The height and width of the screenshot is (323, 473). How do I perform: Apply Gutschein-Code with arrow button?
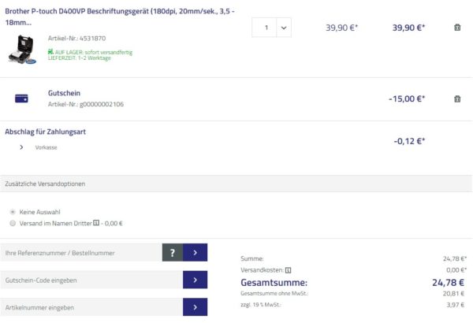195,280
